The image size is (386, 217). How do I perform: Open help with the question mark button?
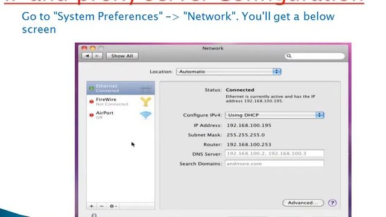[332, 203]
